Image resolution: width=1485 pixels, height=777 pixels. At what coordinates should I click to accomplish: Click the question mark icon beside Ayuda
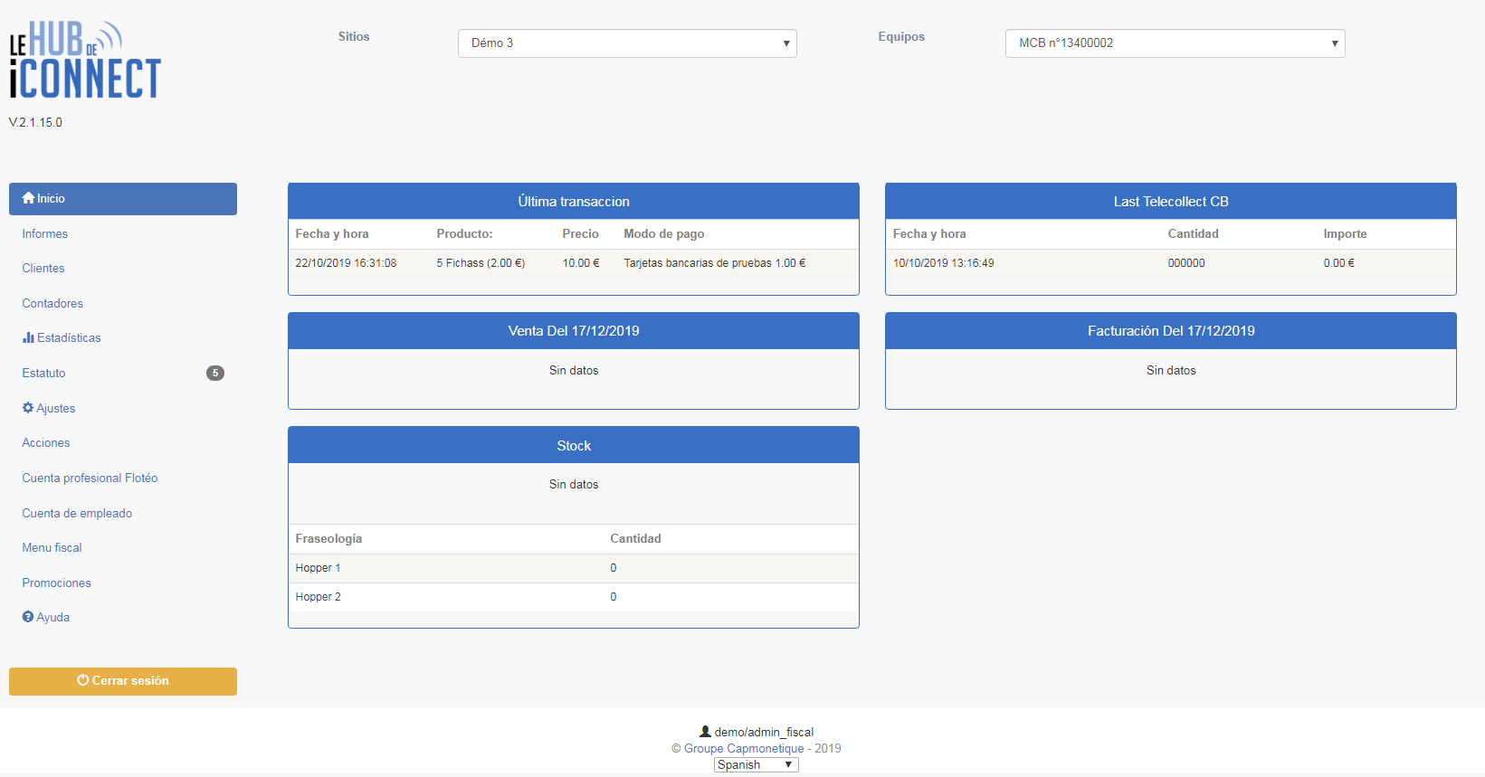coord(28,617)
